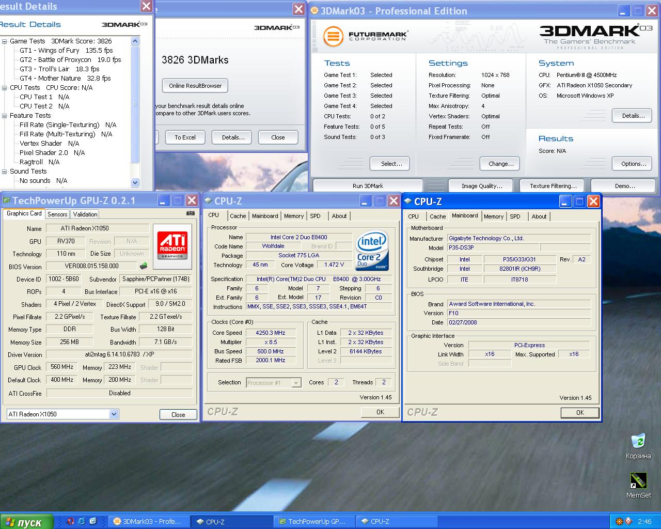Open Texture Filtering... tool

[553, 186]
